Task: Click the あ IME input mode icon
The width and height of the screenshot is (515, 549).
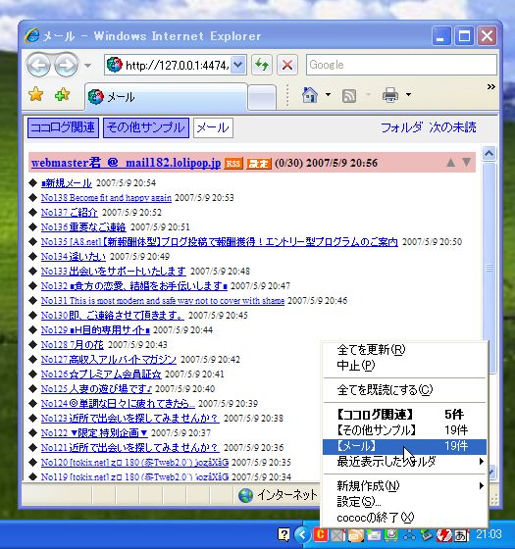Action: coord(462,535)
